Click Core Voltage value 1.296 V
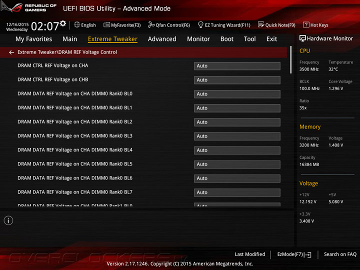Image resolution: width=360 pixels, height=270 pixels. [335, 88]
